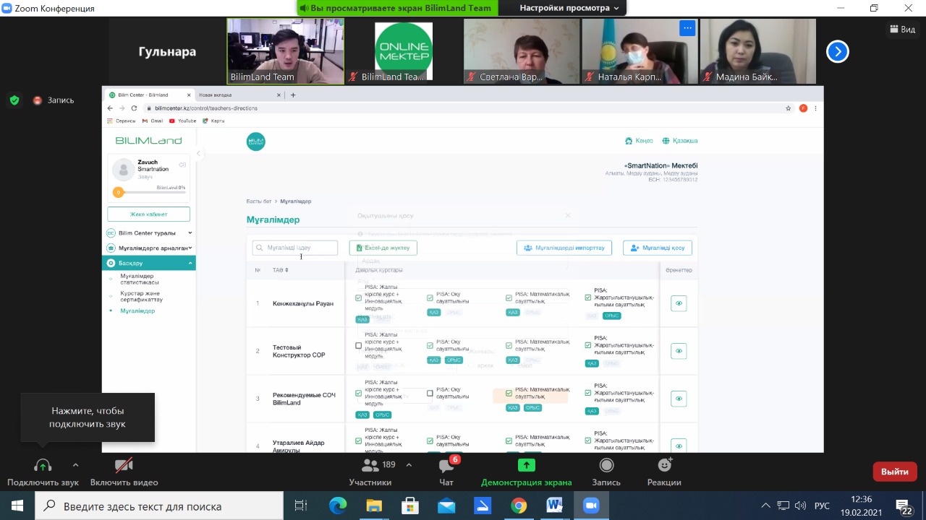Image resolution: width=926 pixels, height=520 pixels.
Task: Show next page of participant videos
Action: click(x=838, y=51)
